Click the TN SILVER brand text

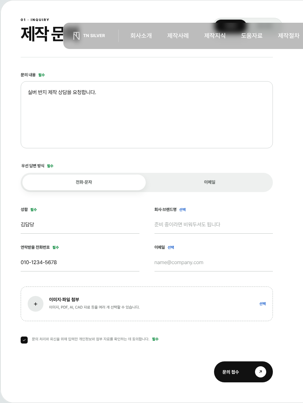tap(94, 36)
